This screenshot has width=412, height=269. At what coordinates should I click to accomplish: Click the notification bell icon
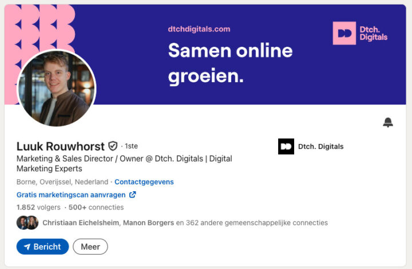[388, 122]
